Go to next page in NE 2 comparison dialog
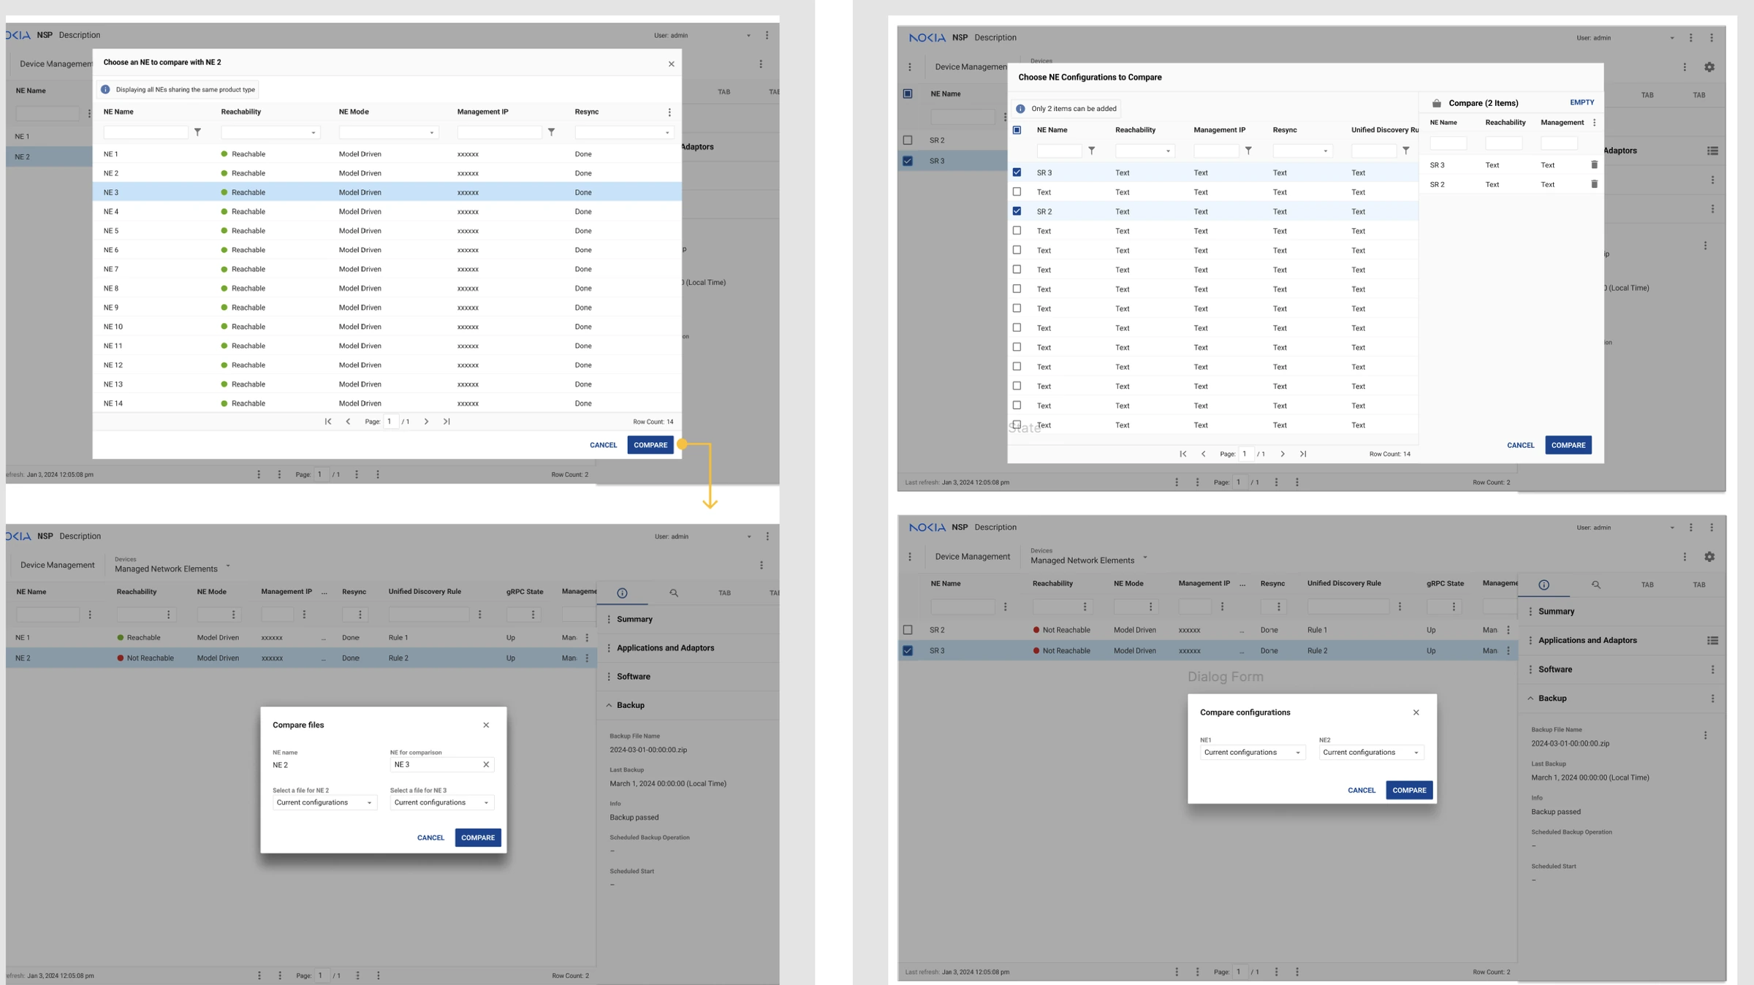This screenshot has height=985, width=1754. (426, 422)
